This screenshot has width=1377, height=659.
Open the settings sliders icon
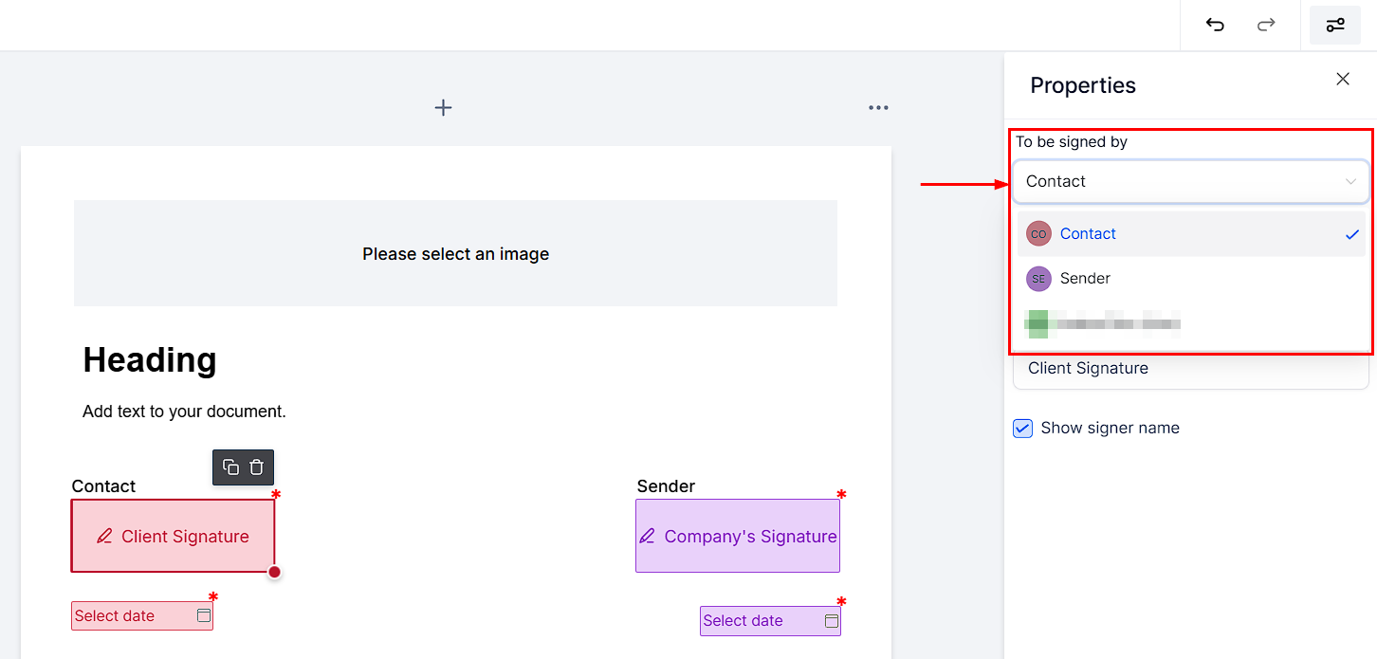click(x=1335, y=25)
